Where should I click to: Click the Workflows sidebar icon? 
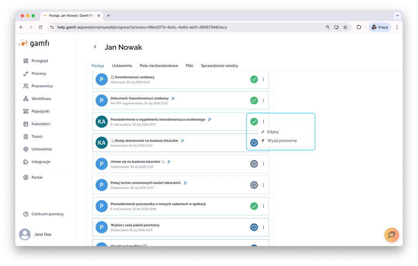coord(26,99)
